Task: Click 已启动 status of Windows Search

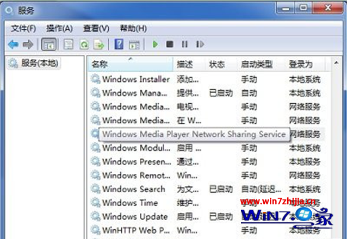Action: click(x=221, y=189)
